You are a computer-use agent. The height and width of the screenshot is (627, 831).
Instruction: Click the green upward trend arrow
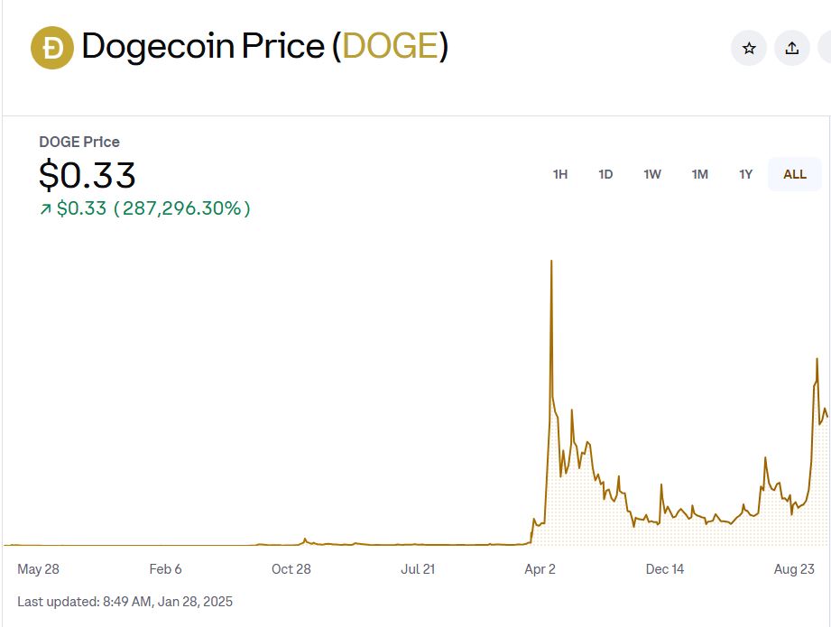pos(45,209)
